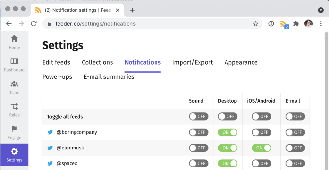This screenshot has width=329, height=170.
Task: Click the Twitter icon beside @elonmusk
Action: click(x=50, y=148)
